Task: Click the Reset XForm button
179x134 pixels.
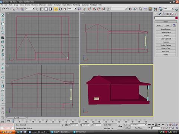Action: click(x=166, y=48)
